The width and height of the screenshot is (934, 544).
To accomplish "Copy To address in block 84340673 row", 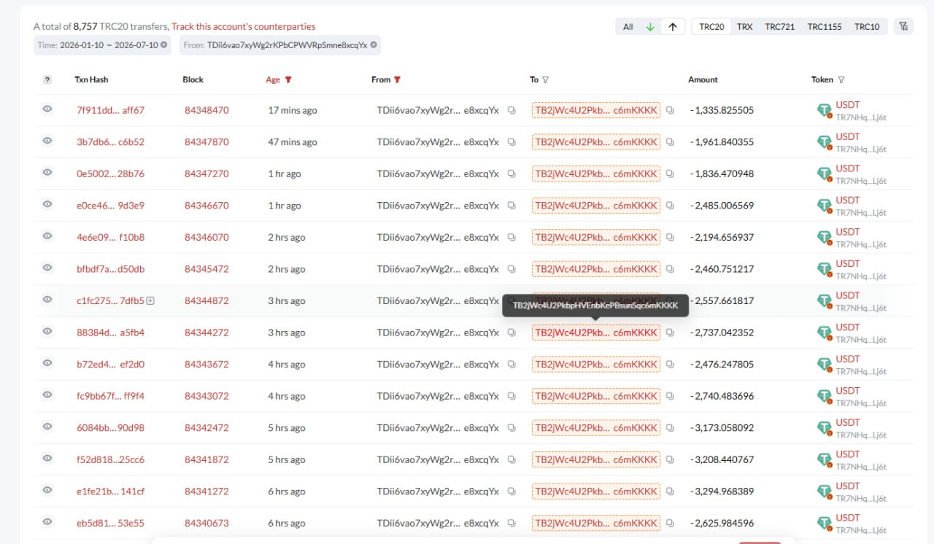I will coord(670,523).
